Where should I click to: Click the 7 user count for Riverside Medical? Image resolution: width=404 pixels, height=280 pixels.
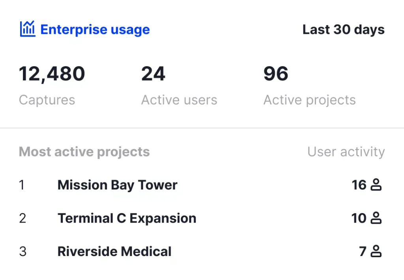(x=363, y=252)
